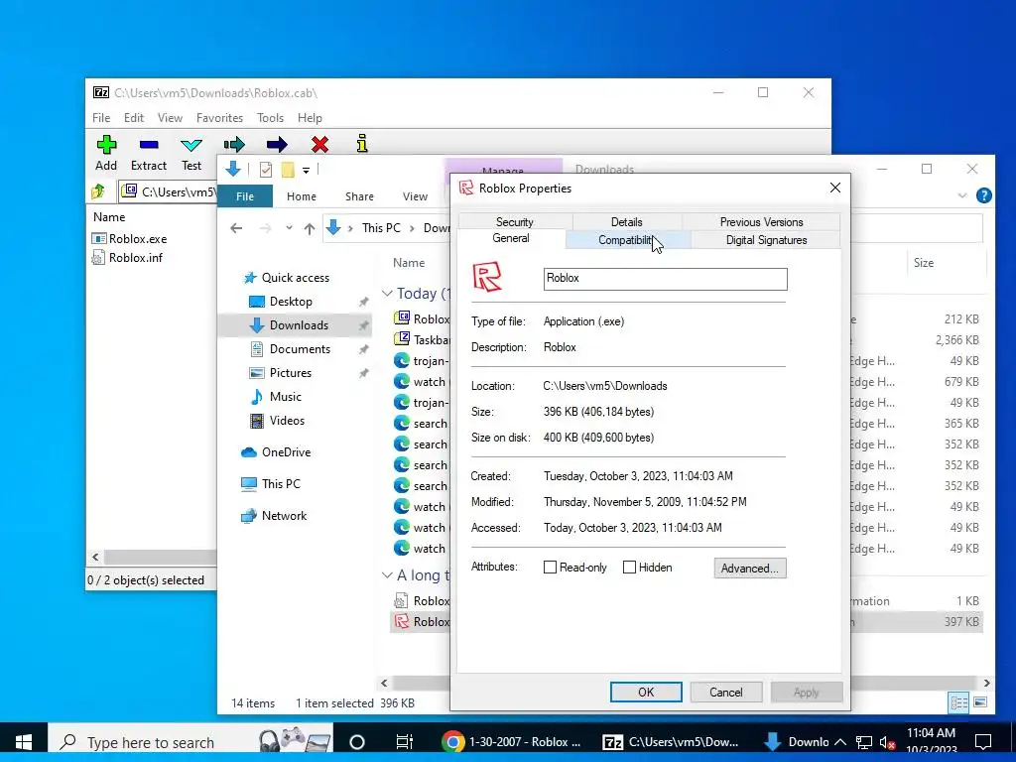
Task: Click 7-Zip horizontal scrollbar left arrow
Action: point(96,557)
